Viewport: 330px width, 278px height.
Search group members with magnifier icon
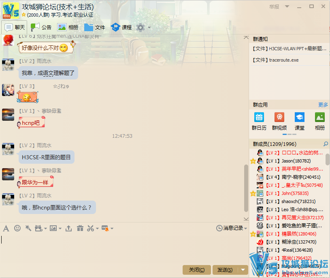tap(325, 144)
